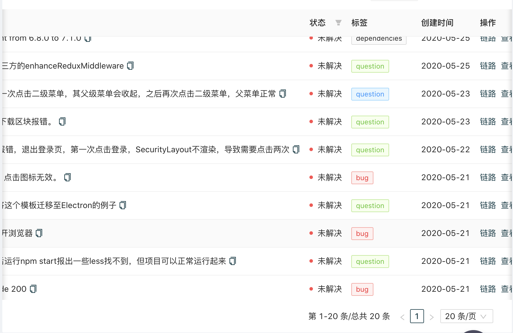Image resolution: width=513 pixels, height=333 pixels.
Task: Open the 20 条/页 page size dropdown
Action: click(x=466, y=316)
